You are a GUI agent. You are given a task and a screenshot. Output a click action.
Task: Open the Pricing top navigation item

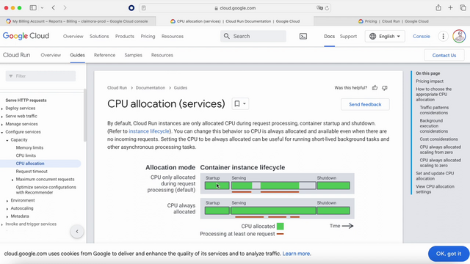(x=148, y=36)
